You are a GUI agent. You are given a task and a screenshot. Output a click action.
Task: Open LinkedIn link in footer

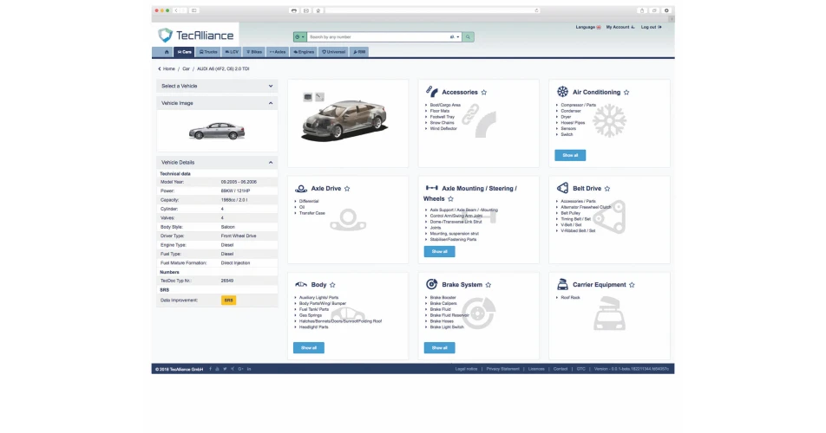point(249,369)
